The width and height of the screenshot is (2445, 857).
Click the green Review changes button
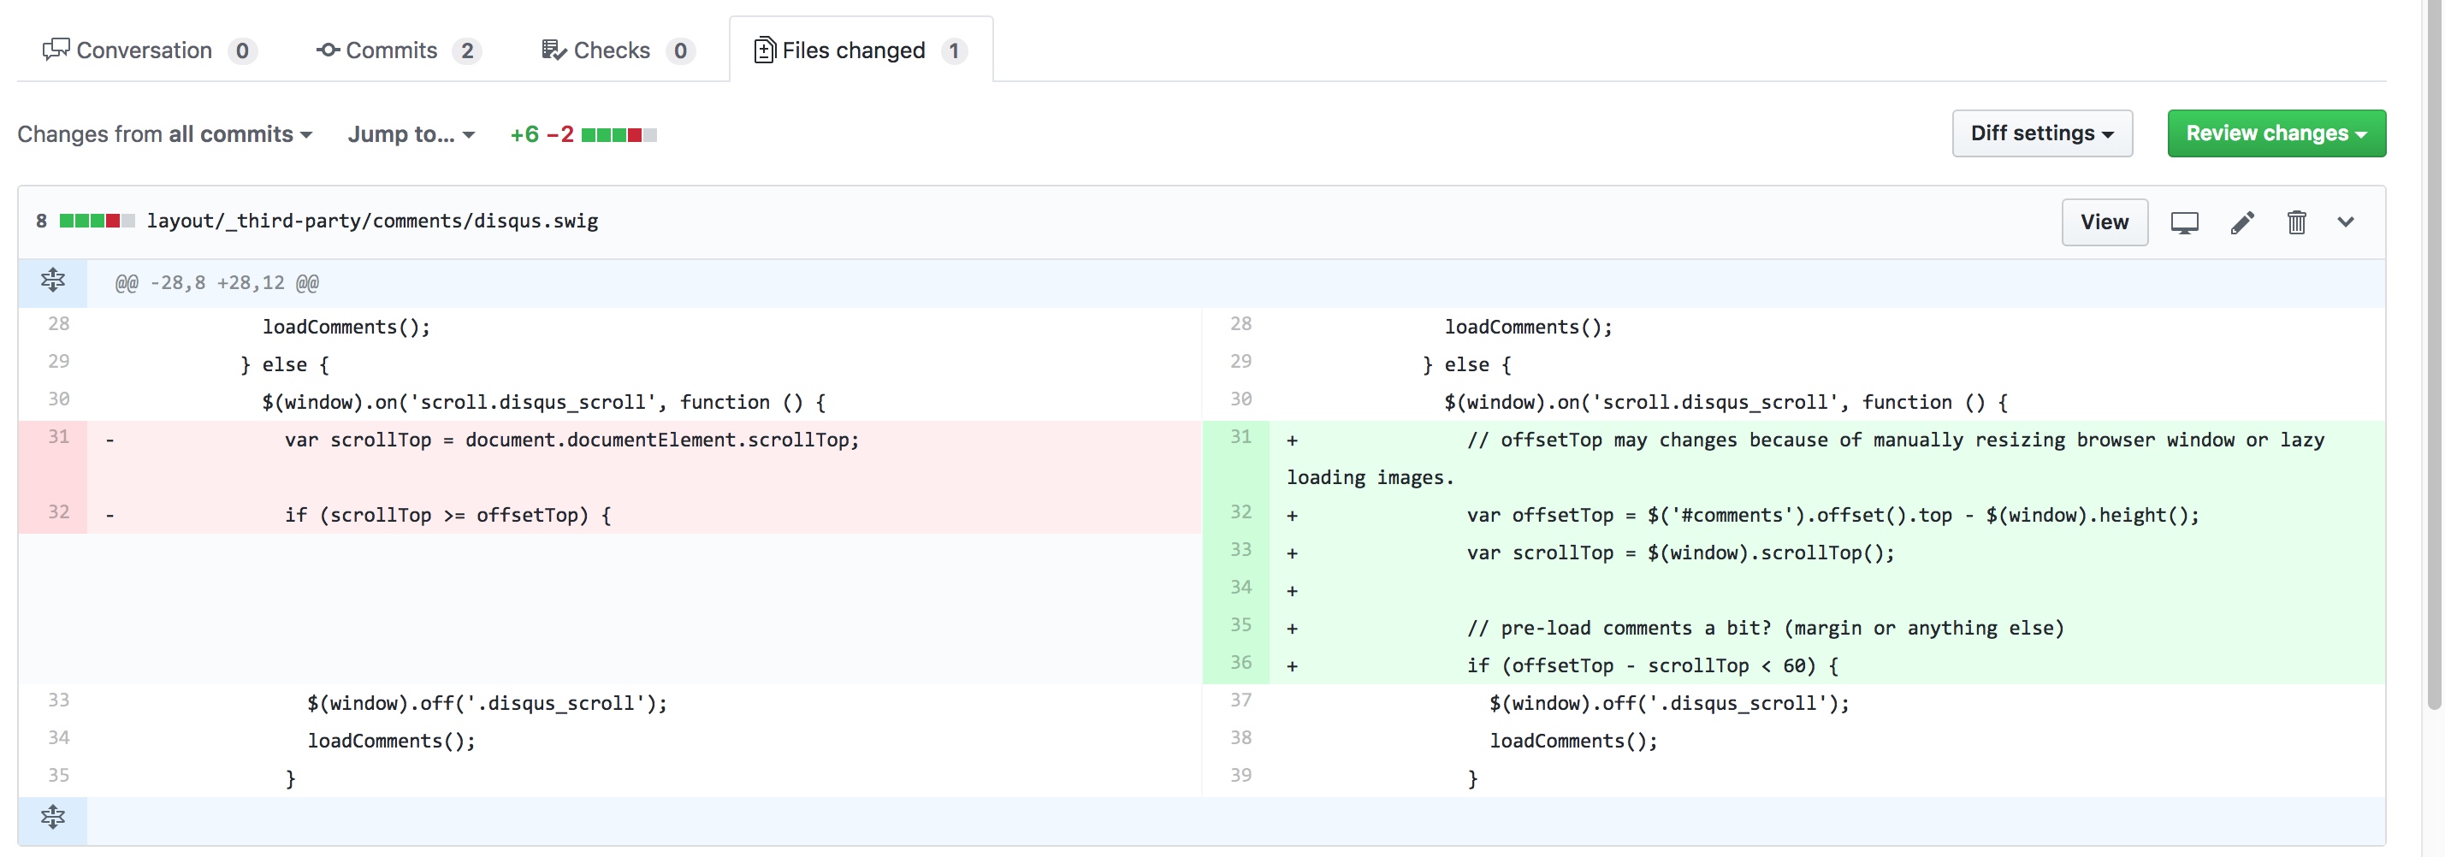pos(2275,133)
